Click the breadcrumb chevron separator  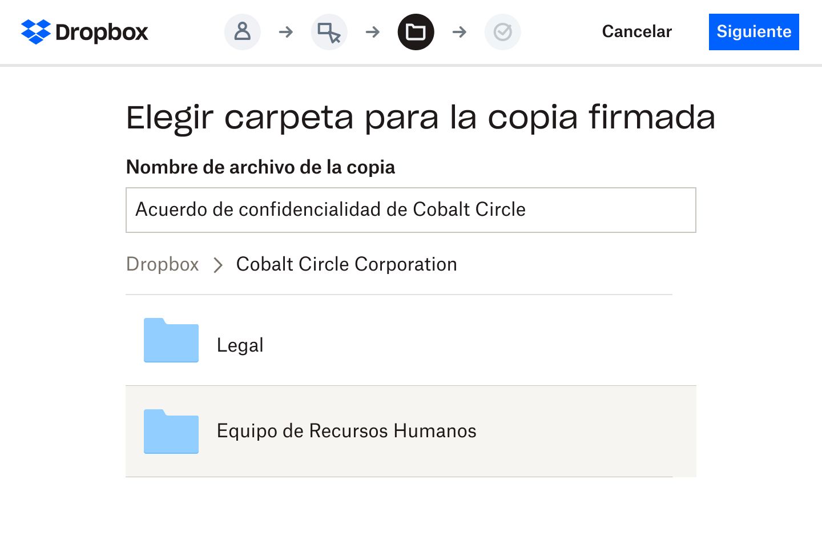coord(217,265)
